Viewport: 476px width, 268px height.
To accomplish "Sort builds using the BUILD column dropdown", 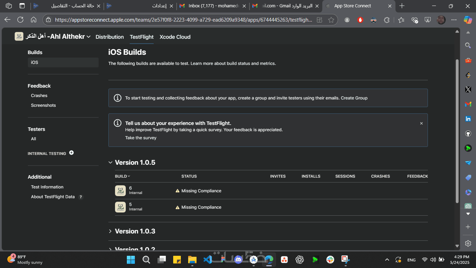I will (123, 176).
